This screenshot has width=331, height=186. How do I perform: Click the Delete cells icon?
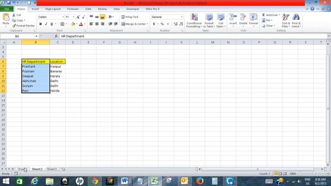(x=243, y=17)
